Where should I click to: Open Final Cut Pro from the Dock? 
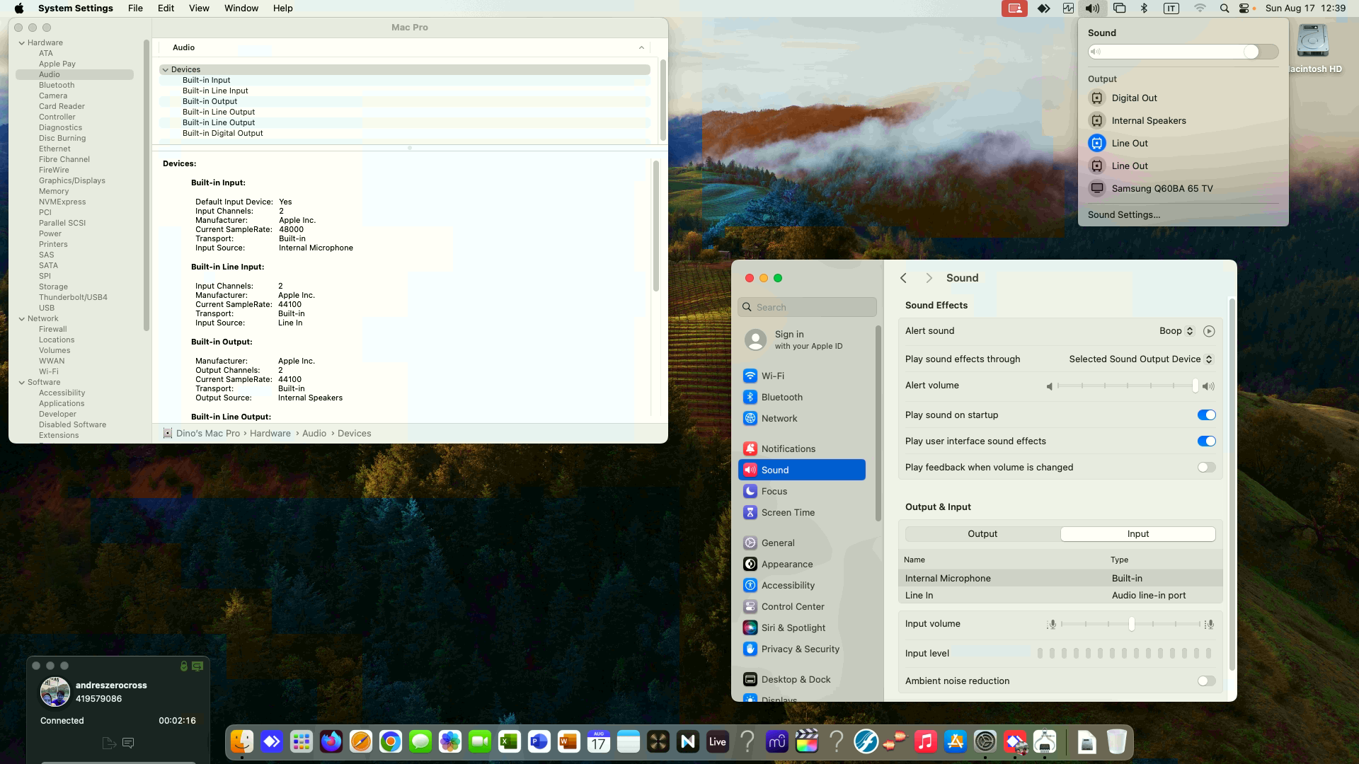click(x=807, y=741)
